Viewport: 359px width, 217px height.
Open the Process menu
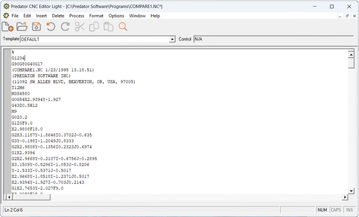pos(77,16)
